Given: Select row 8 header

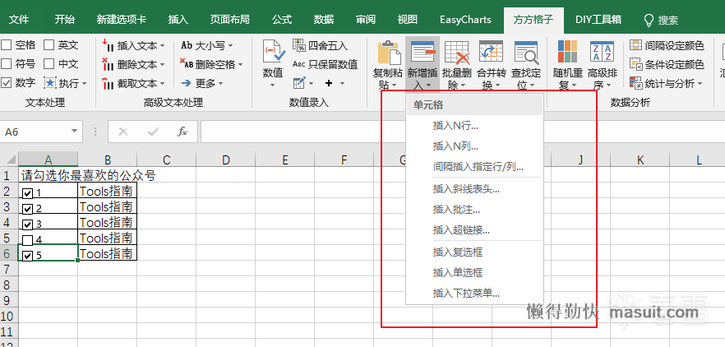Looking at the screenshot, I should tap(7, 284).
